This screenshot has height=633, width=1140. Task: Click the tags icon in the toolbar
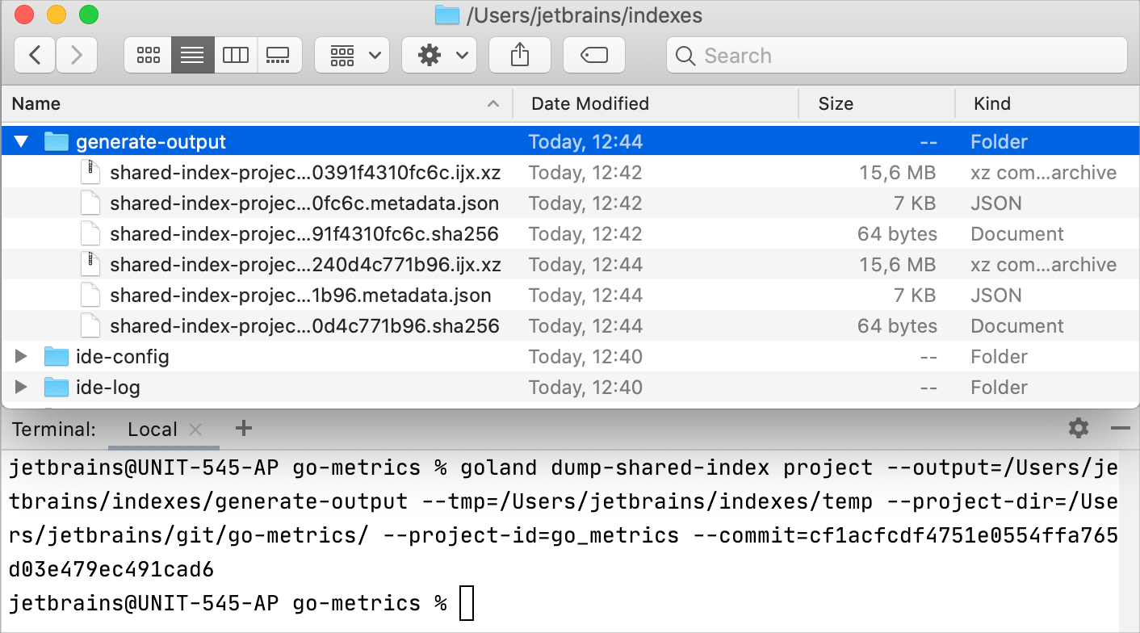pyautogui.click(x=593, y=54)
